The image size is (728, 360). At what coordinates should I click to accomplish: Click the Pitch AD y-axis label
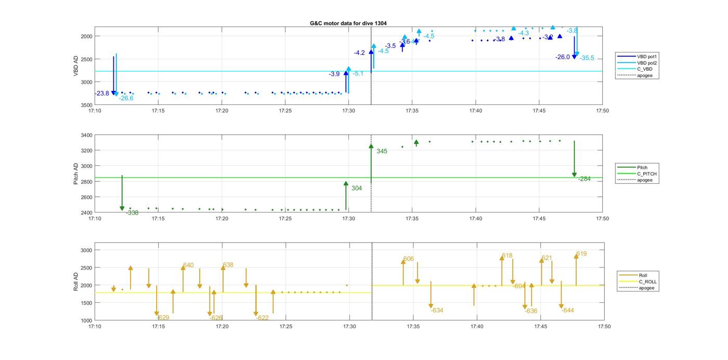[x=76, y=174]
